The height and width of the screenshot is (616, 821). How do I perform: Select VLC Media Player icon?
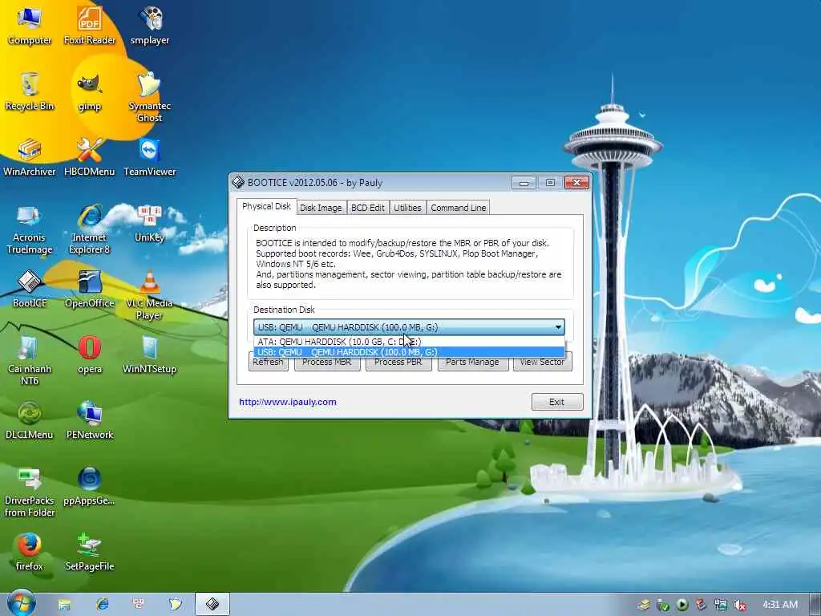click(x=150, y=294)
